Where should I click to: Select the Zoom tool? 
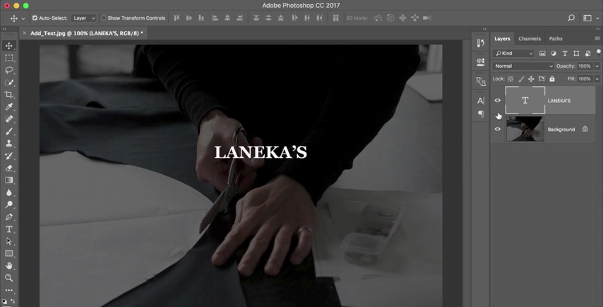click(x=9, y=278)
